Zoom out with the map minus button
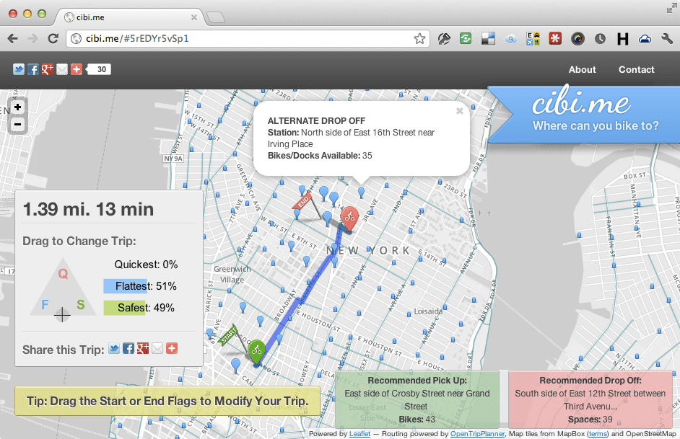 (x=18, y=125)
